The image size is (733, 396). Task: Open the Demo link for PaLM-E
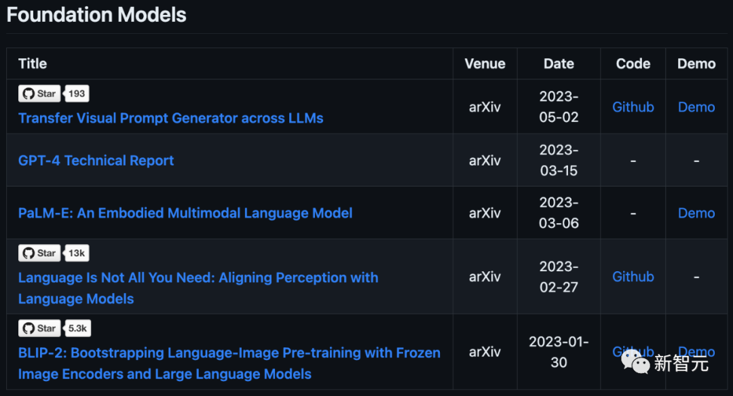tap(696, 213)
